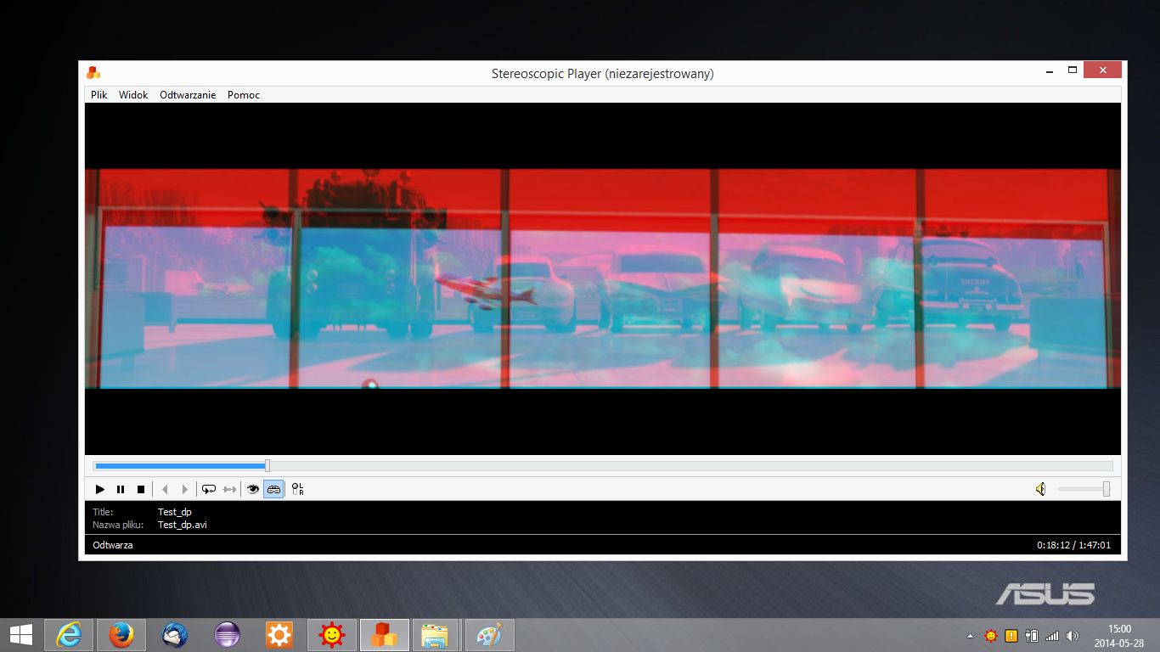The height and width of the screenshot is (652, 1160).
Task: Adjust the volume slider handle
Action: [1107, 489]
